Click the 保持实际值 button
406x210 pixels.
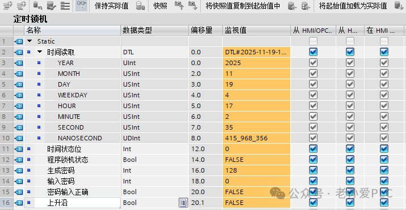pyautogui.click(x=111, y=6)
